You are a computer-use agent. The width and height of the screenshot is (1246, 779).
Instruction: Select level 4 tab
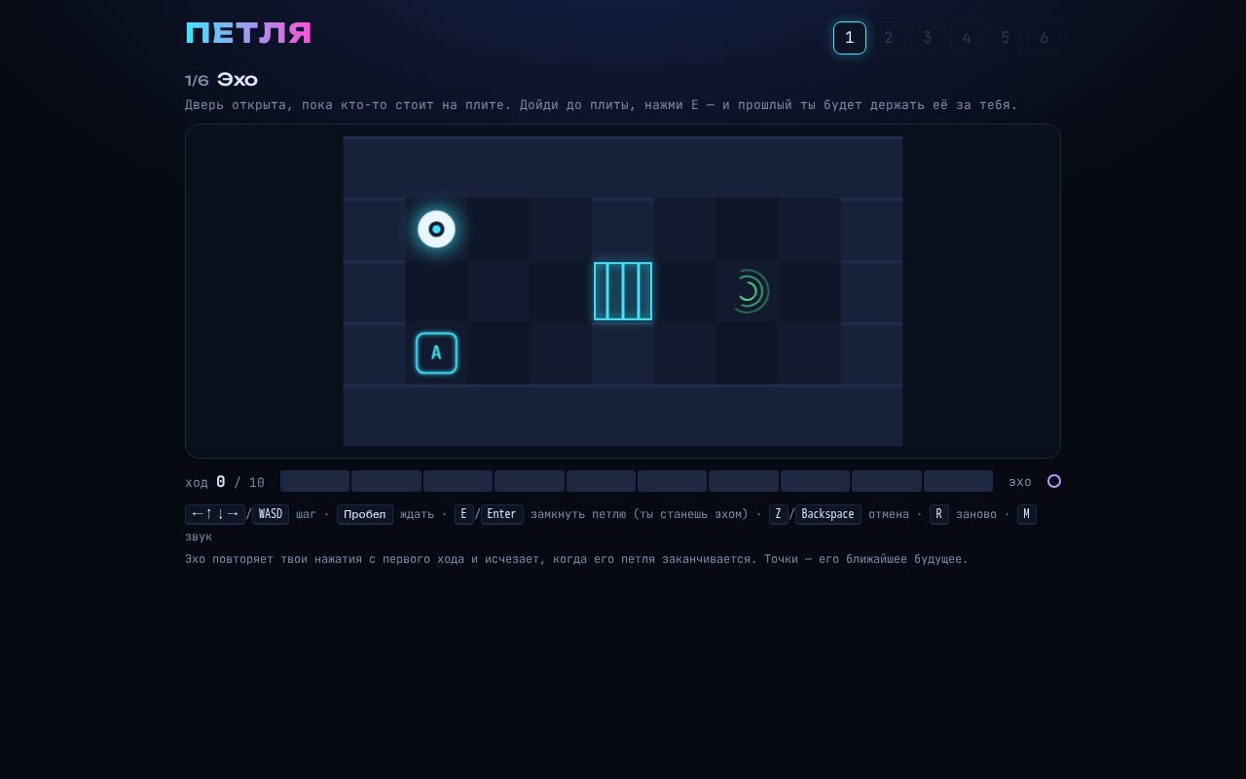pyautogui.click(x=967, y=38)
